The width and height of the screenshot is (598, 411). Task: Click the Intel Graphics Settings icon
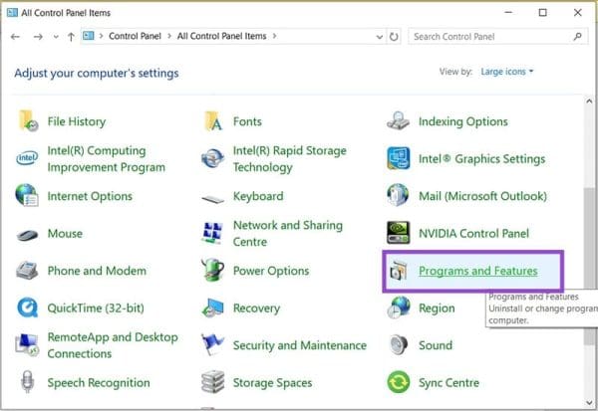pyautogui.click(x=398, y=158)
